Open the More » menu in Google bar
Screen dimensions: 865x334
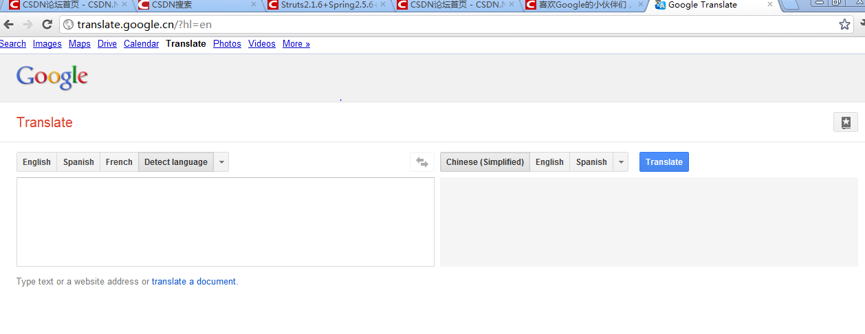click(296, 44)
